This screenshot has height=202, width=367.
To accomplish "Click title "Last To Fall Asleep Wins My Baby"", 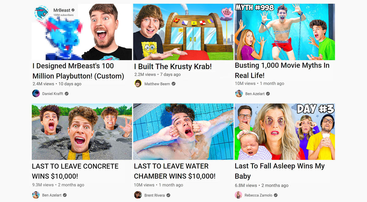I will (x=280, y=171).
